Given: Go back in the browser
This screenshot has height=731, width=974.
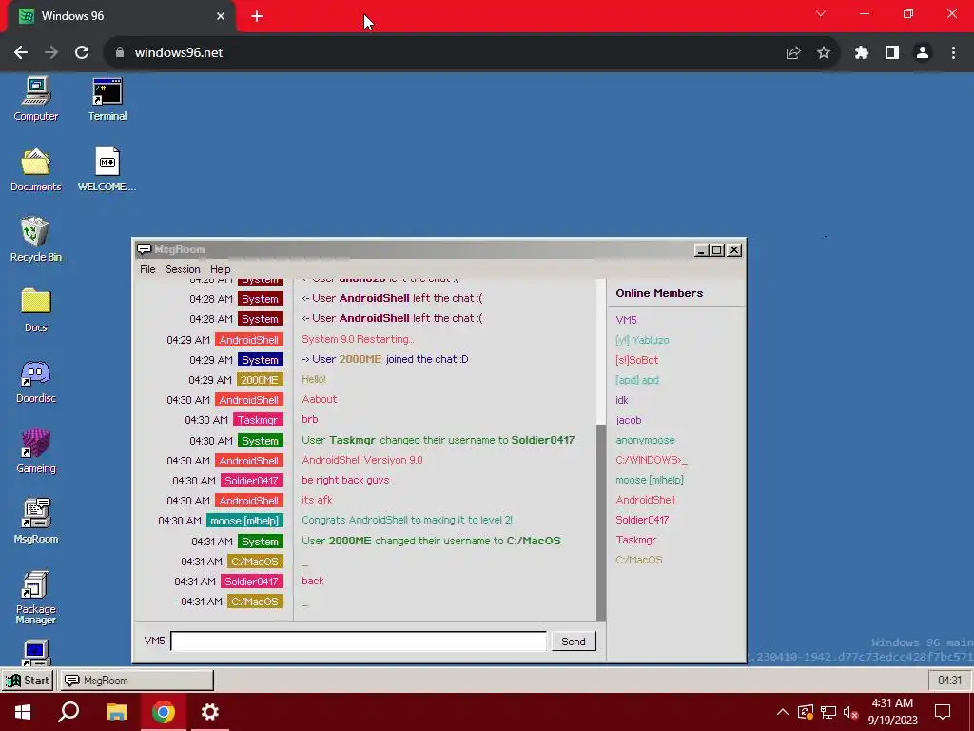Looking at the screenshot, I should coord(21,52).
